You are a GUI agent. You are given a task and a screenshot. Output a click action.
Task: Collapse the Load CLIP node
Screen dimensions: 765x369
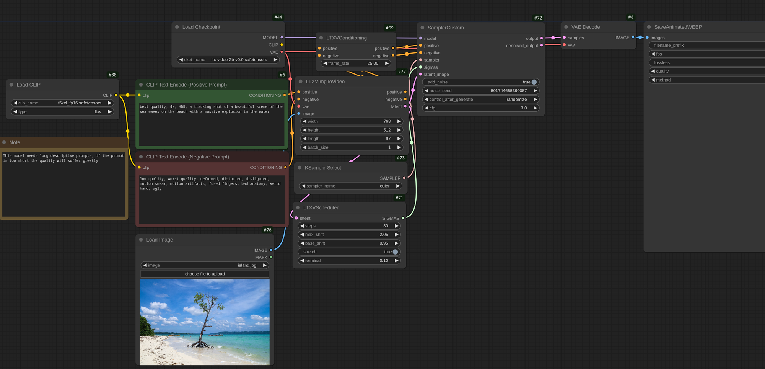click(x=11, y=85)
